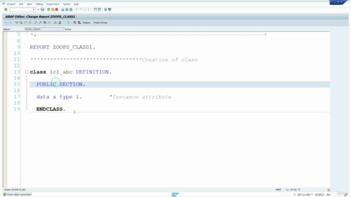Click the Active/Inactive switch icon
The width and height of the screenshot is (351, 197).
21,22
